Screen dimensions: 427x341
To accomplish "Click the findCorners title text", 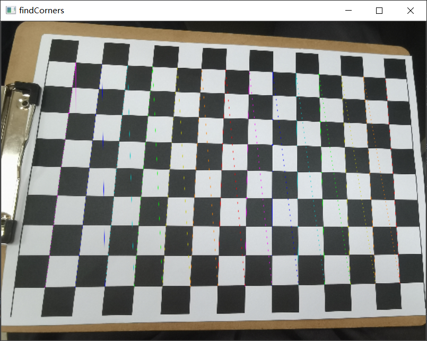I will (42, 11).
